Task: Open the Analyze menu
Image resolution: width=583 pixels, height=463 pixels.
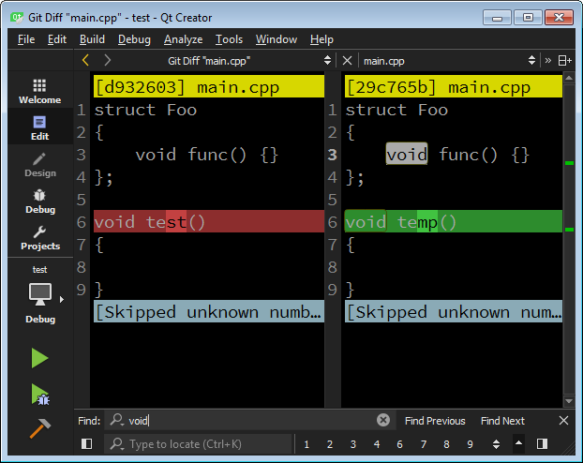Action: [x=184, y=39]
